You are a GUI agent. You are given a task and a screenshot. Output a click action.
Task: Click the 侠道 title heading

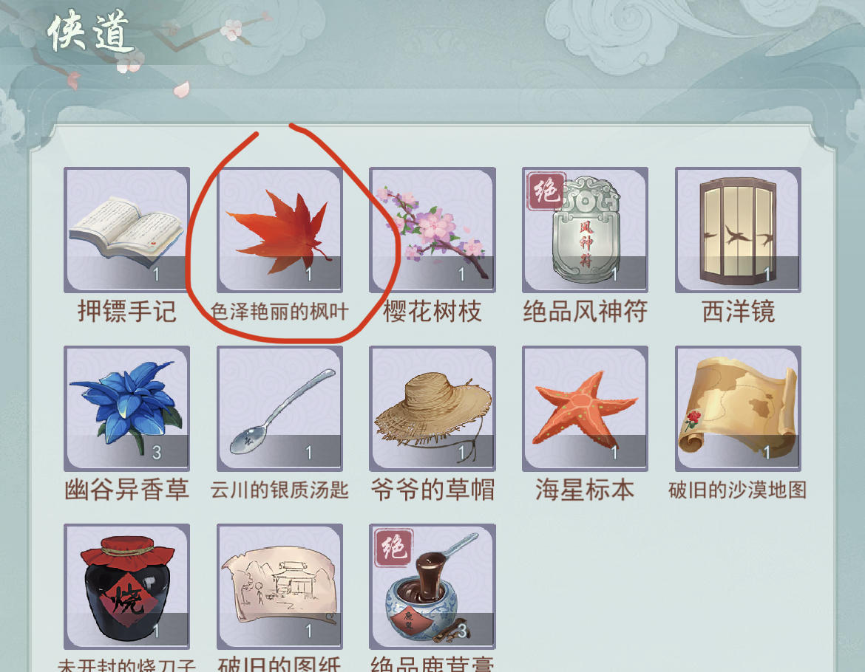point(91,33)
